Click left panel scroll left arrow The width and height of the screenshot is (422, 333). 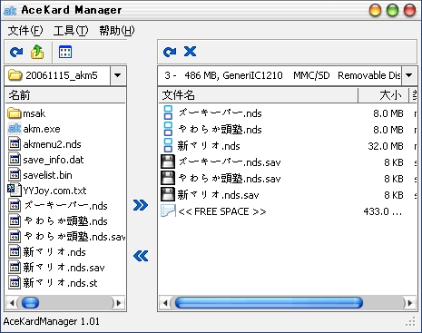pyautogui.click(x=12, y=302)
